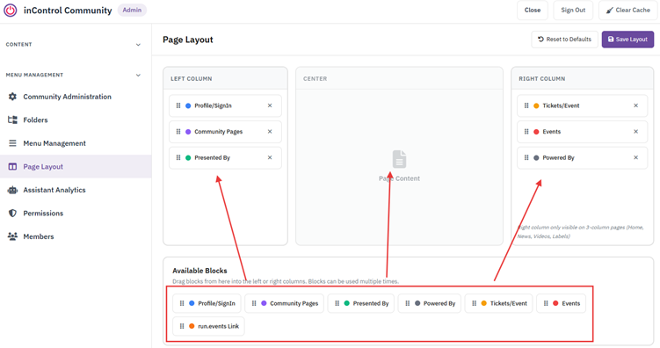Click the Members people icon

[x=12, y=236]
